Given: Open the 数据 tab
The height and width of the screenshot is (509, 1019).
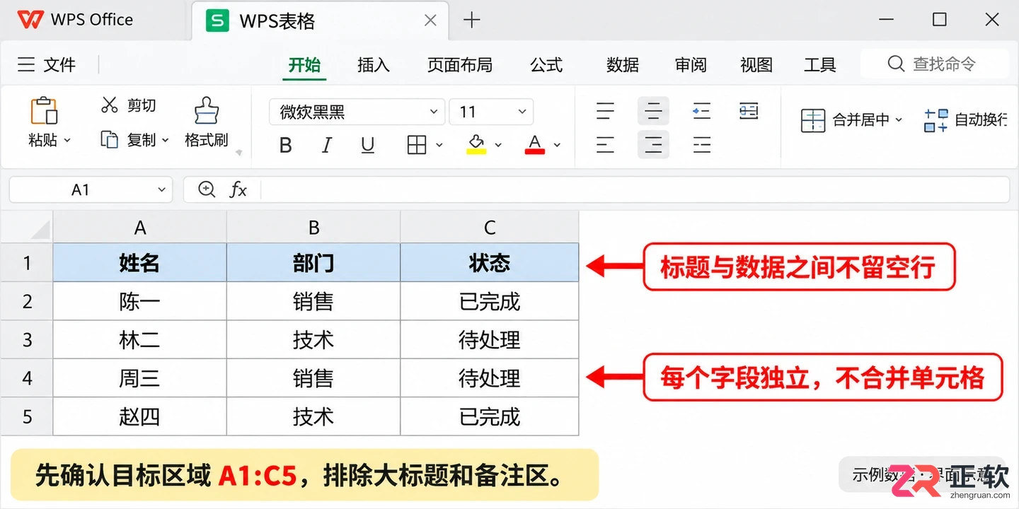Looking at the screenshot, I should (x=623, y=65).
